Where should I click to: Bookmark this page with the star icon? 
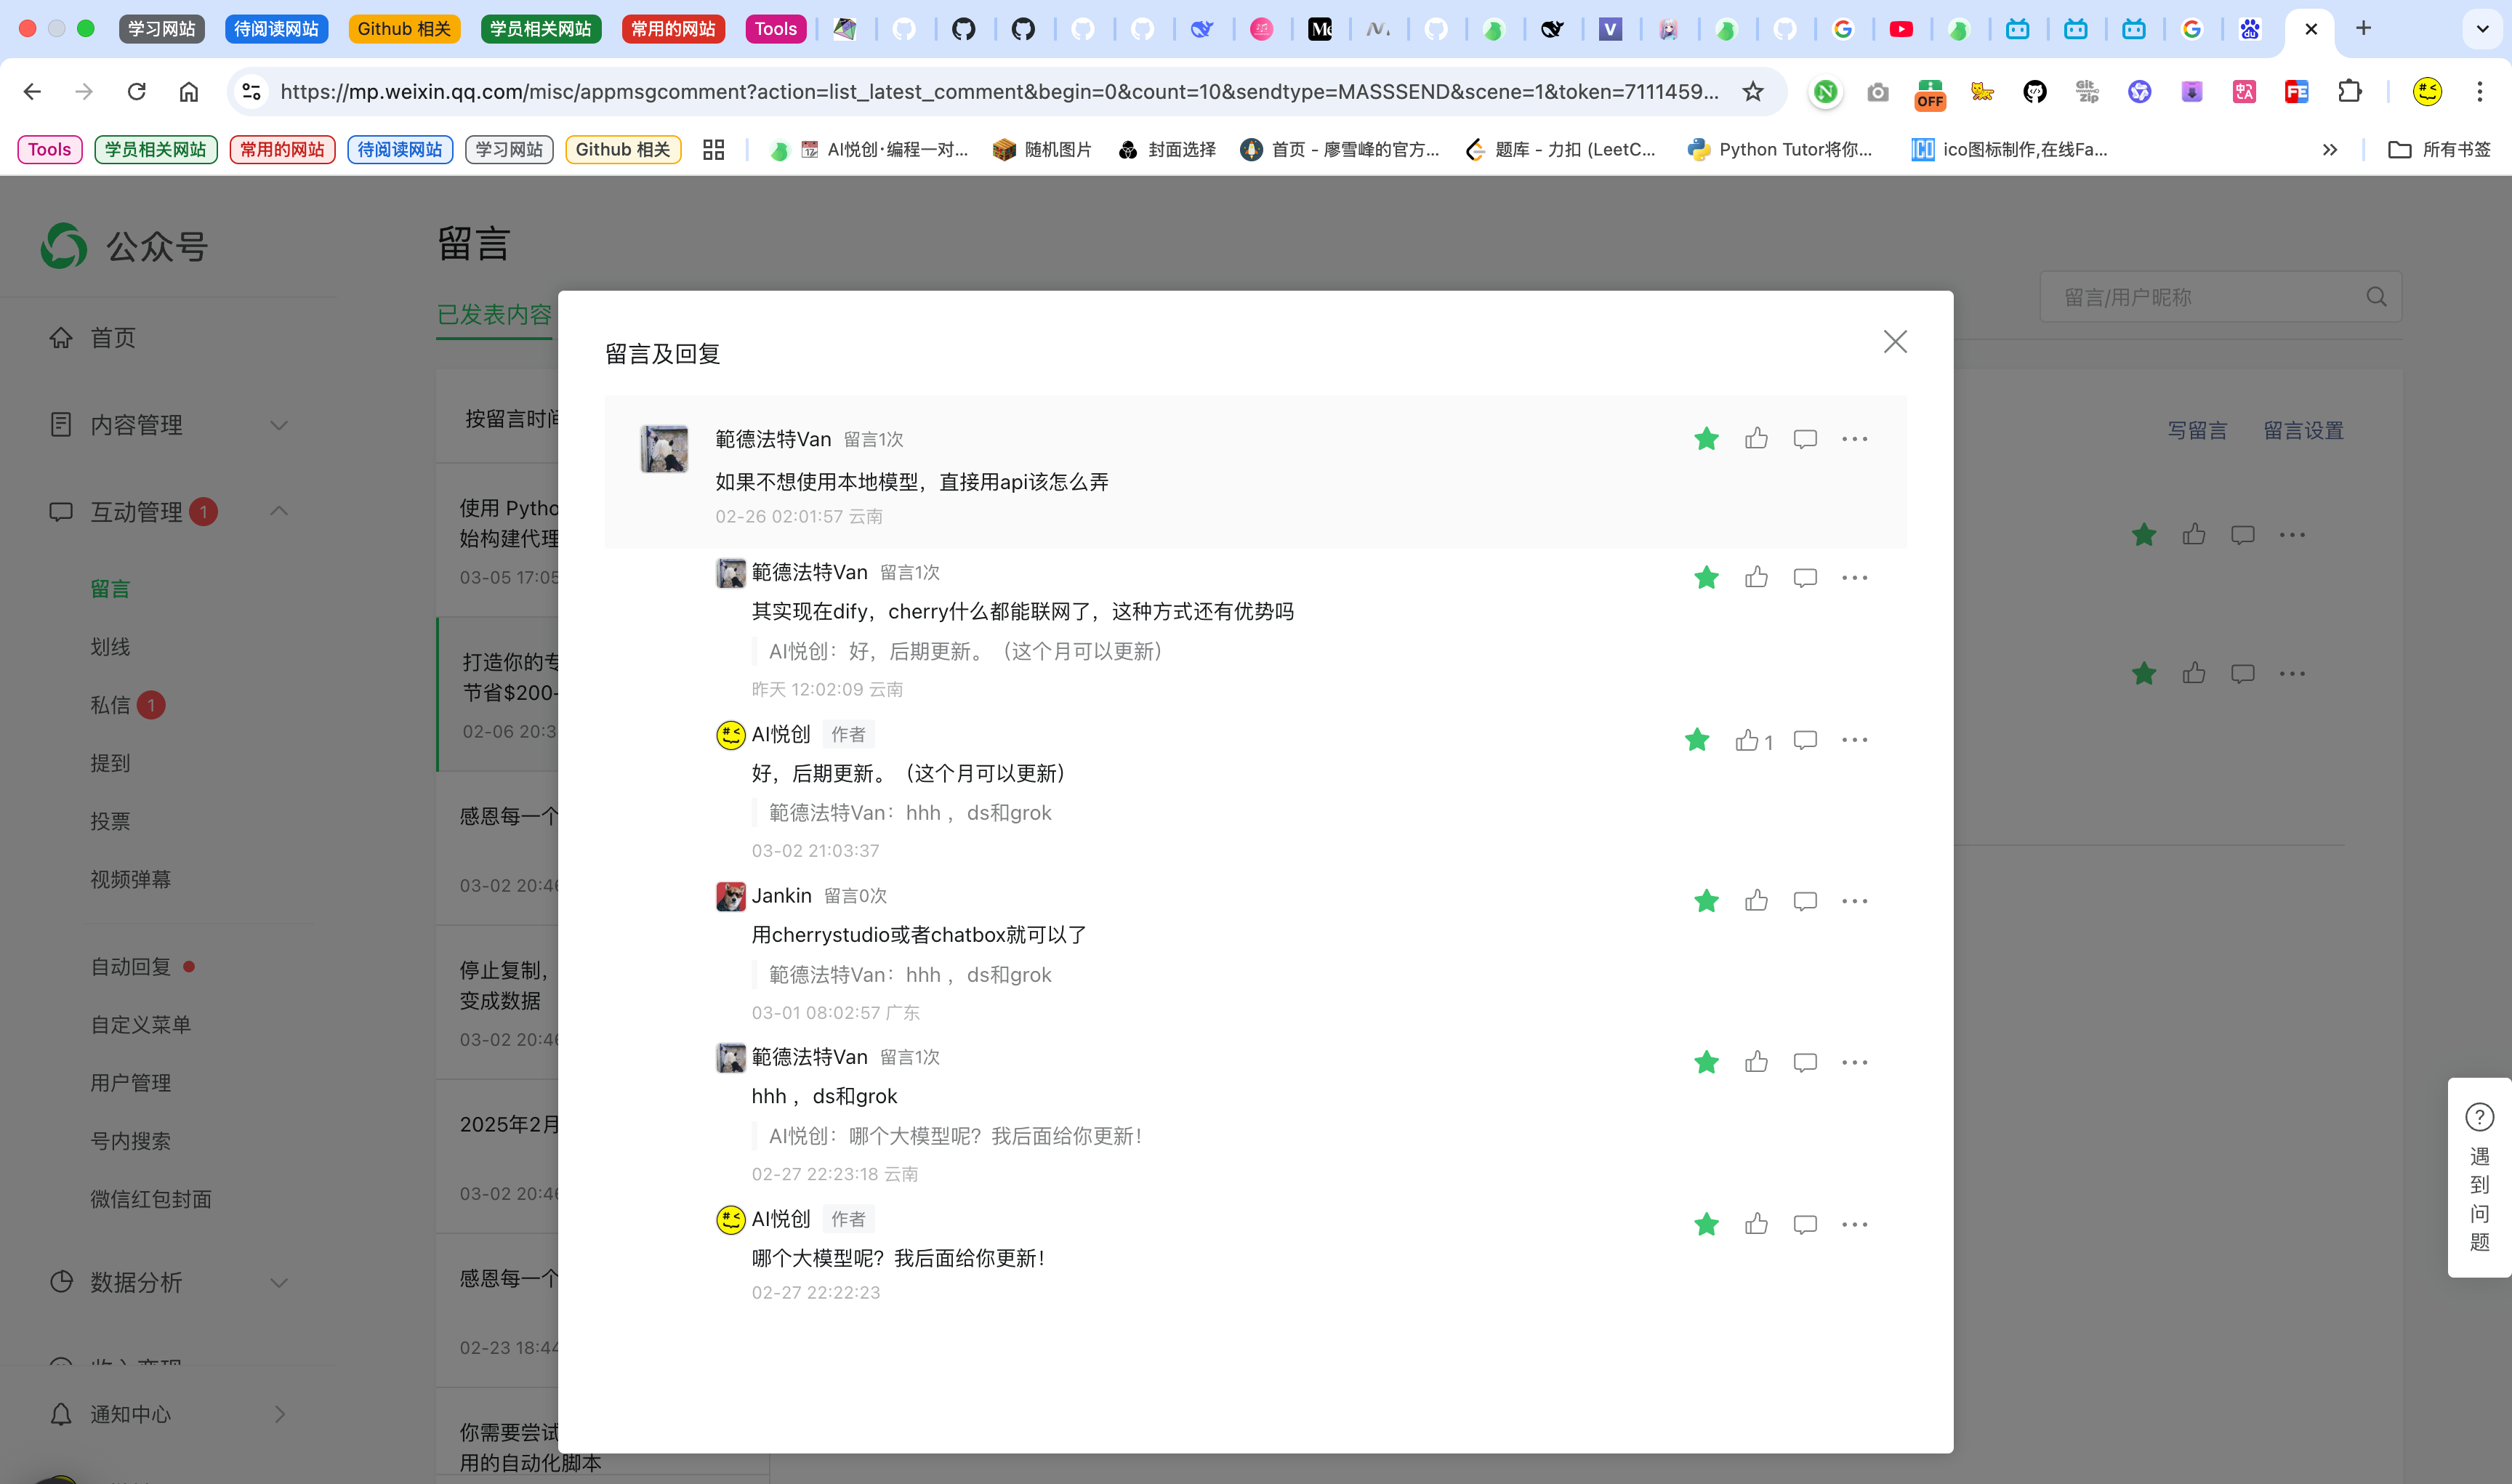point(1753,92)
